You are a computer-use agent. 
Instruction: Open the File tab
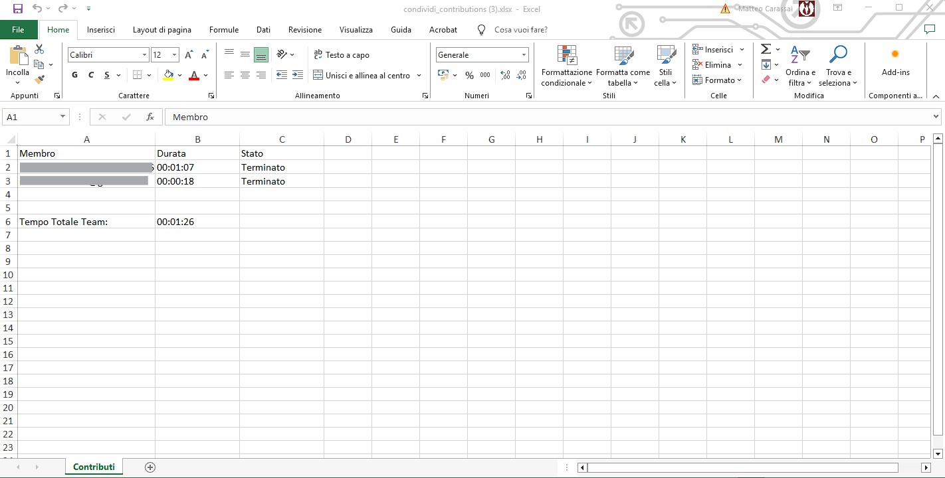18,30
